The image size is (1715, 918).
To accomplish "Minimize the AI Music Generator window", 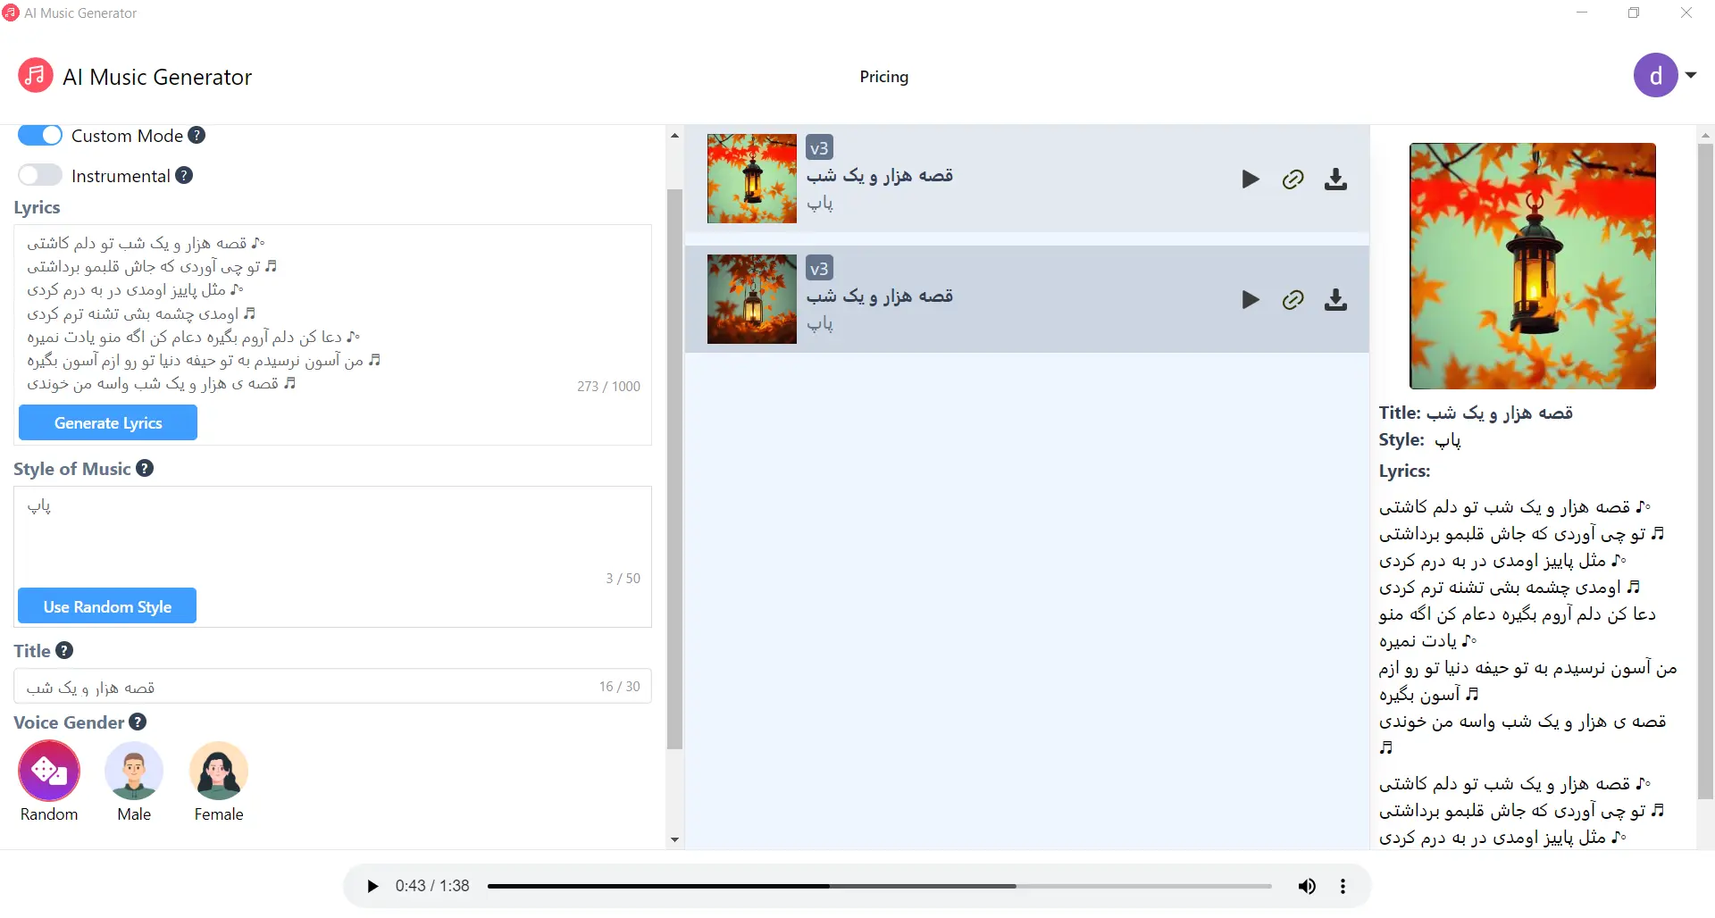I will point(1582,13).
